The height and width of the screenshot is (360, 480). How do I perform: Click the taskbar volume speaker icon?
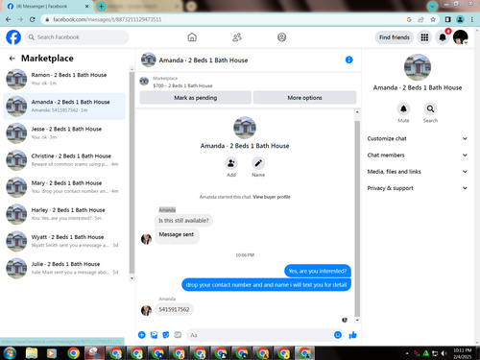[444, 353]
